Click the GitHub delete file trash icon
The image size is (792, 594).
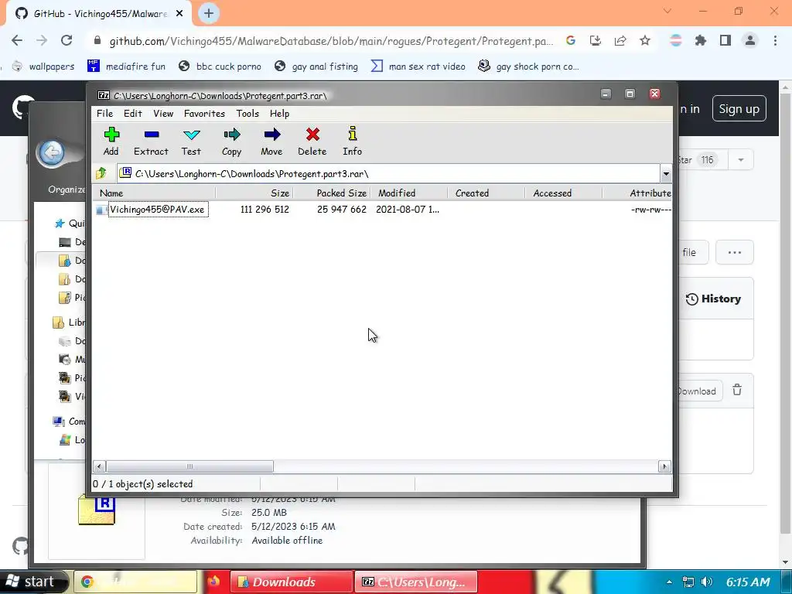[737, 390]
